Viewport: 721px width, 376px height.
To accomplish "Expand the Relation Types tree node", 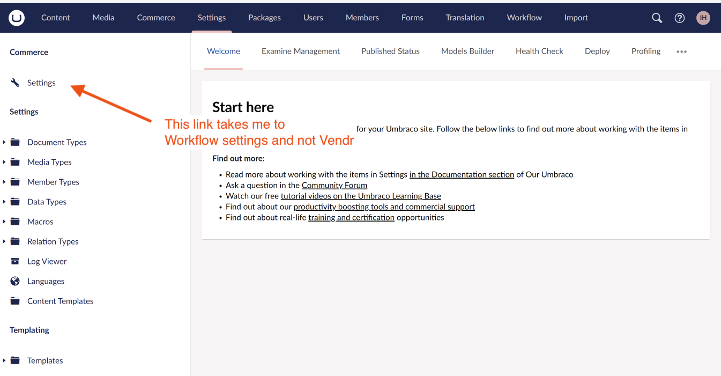I will coord(4,241).
